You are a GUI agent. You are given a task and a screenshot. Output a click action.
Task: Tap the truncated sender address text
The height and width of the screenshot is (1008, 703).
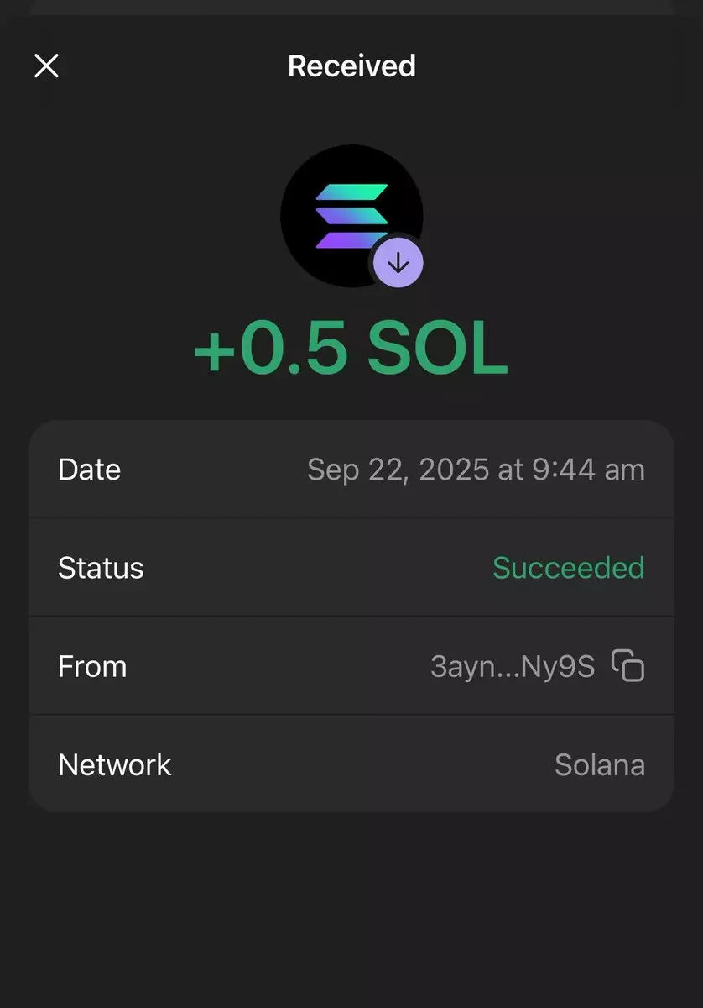(x=513, y=666)
